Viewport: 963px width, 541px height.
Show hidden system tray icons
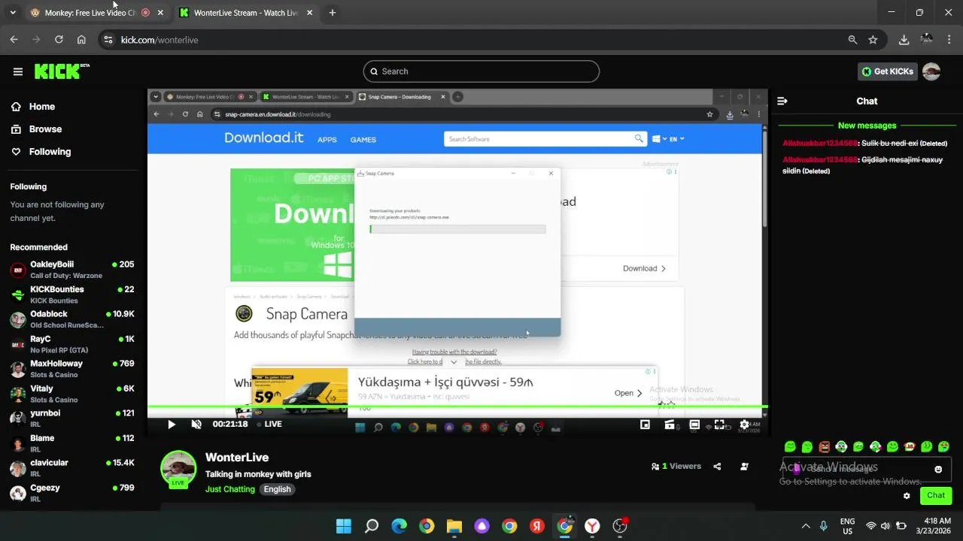tap(806, 526)
